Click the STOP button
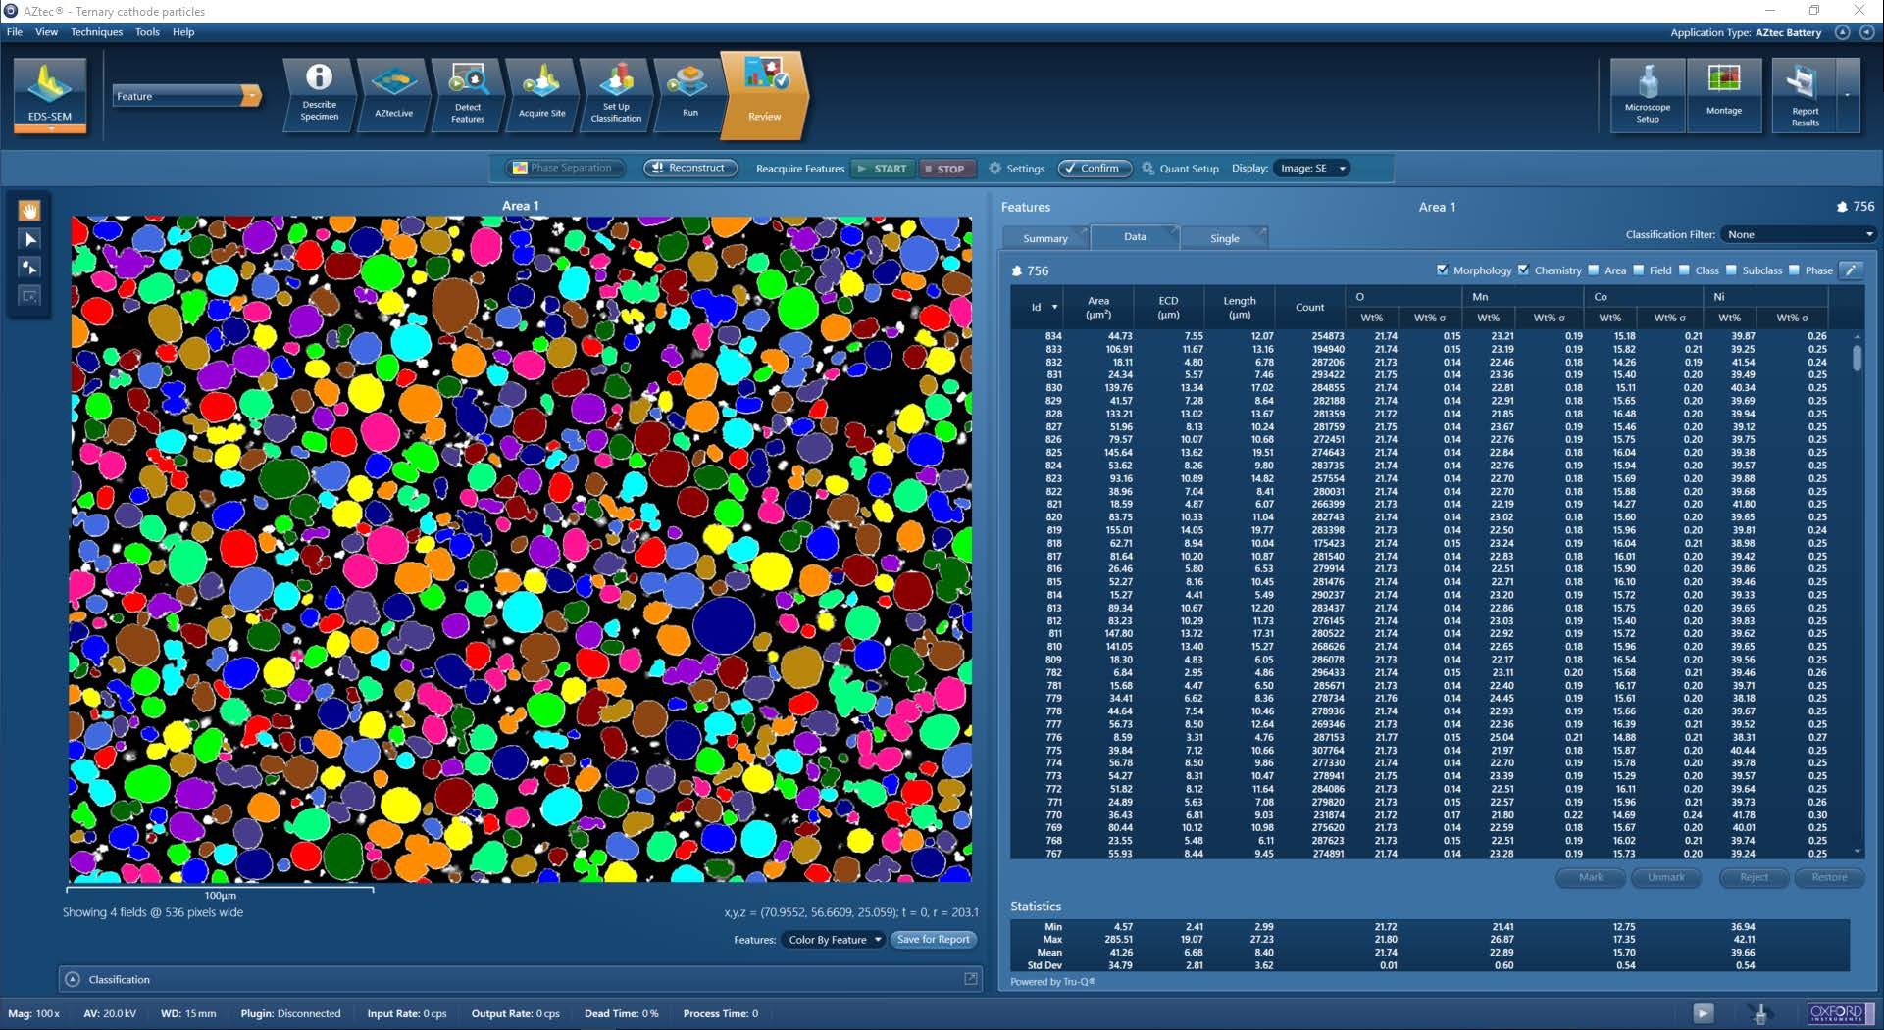Screen dimensions: 1884x1030 pyautogui.click(x=946, y=169)
